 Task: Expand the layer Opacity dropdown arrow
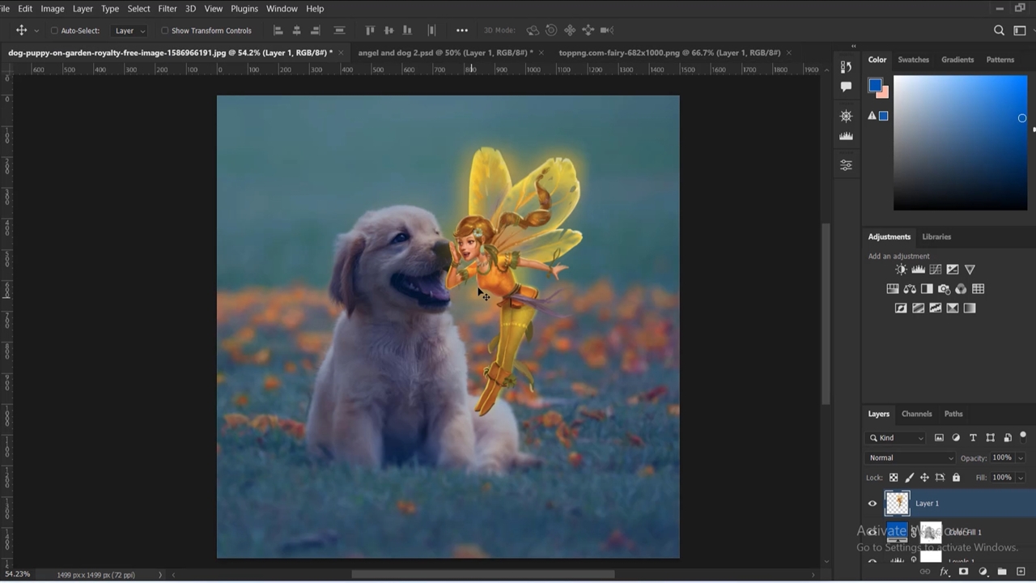click(x=1020, y=458)
